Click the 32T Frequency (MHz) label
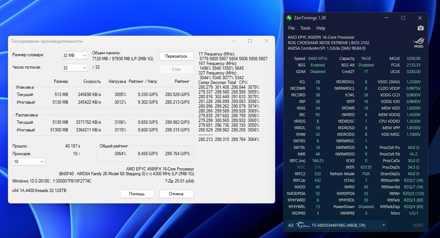Image resolution: width=440 pixels, height=238 pixels. 218,73
